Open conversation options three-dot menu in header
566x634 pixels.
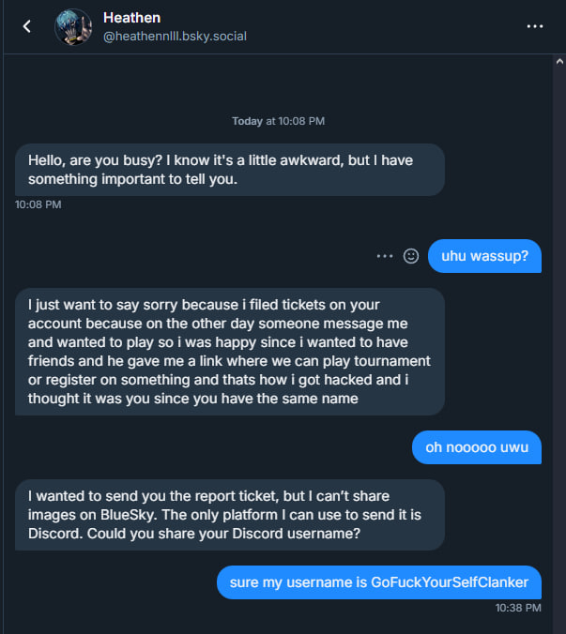[x=535, y=26]
